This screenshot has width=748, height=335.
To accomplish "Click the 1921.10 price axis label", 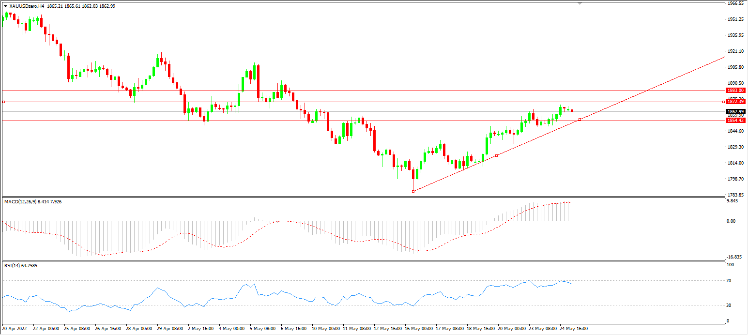I will [x=735, y=51].
